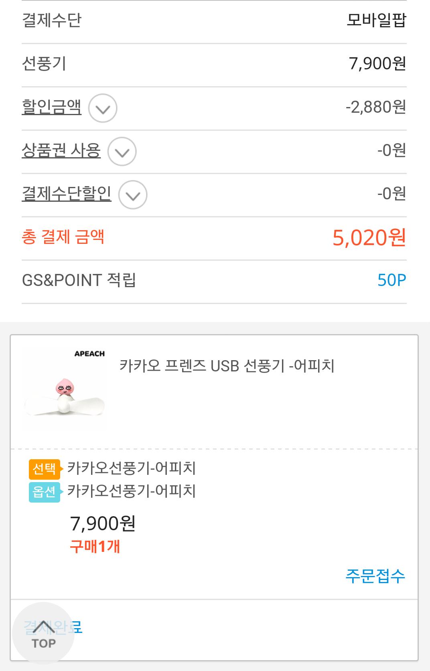The image size is (430, 671).
Task: Click the -2,880원 discount amount
Action: [376, 107]
